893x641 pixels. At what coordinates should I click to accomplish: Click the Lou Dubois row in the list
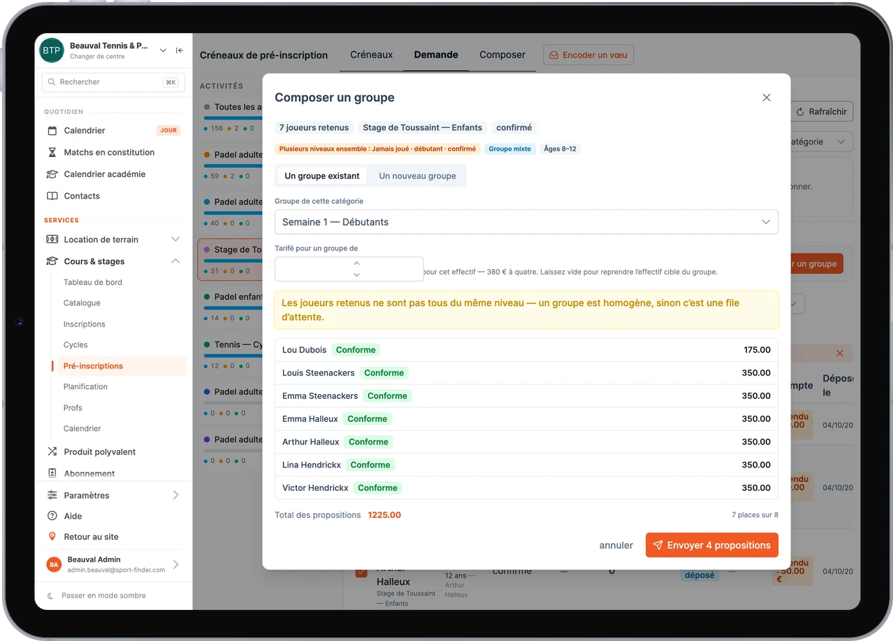click(526, 350)
